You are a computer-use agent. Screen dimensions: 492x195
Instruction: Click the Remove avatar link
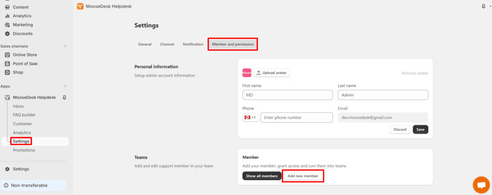tap(415, 73)
